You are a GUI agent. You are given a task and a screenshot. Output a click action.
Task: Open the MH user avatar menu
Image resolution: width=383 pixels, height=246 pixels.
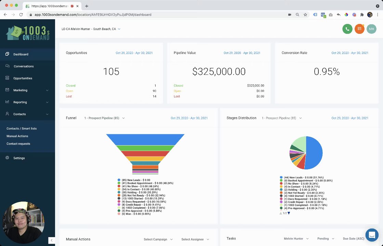click(x=371, y=29)
